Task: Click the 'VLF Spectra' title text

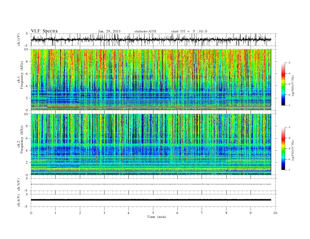Action: click(x=44, y=31)
